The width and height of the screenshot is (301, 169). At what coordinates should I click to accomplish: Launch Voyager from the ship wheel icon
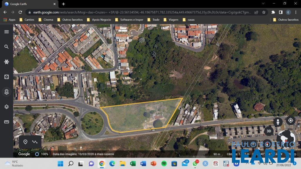[6, 62]
